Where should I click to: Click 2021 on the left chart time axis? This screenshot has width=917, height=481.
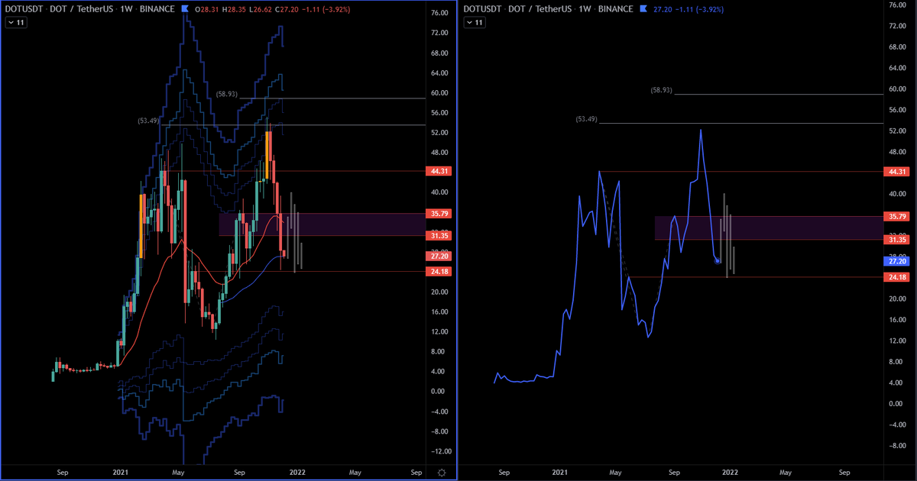122,473
